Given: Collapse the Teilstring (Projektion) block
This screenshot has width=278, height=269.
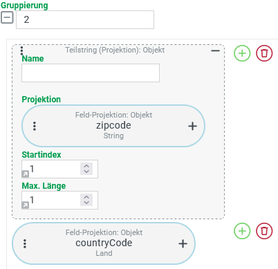Looking at the screenshot, I should pyautogui.click(x=215, y=50).
